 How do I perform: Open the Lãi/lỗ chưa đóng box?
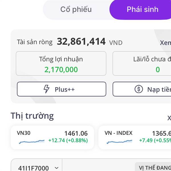[142, 64]
